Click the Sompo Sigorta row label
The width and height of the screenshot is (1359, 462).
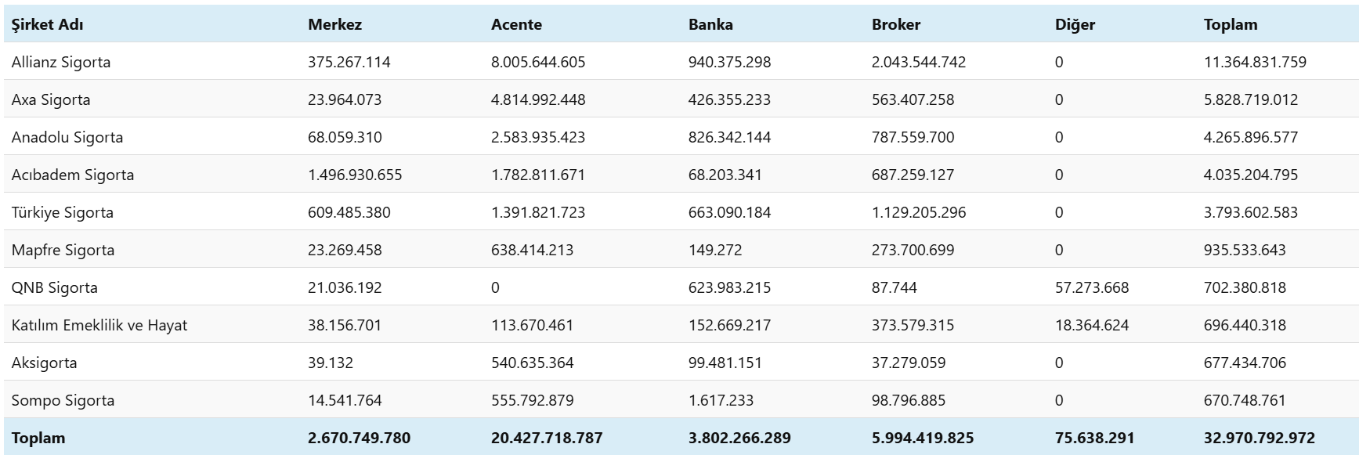tap(63, 400)
